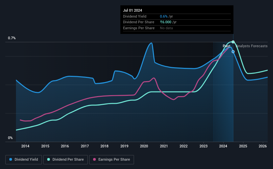Image resolution: width=273 pixels, height=169 pixels.
Task: Click the Earnings Per Share row label in tooltip
Action: click(139, 28)
